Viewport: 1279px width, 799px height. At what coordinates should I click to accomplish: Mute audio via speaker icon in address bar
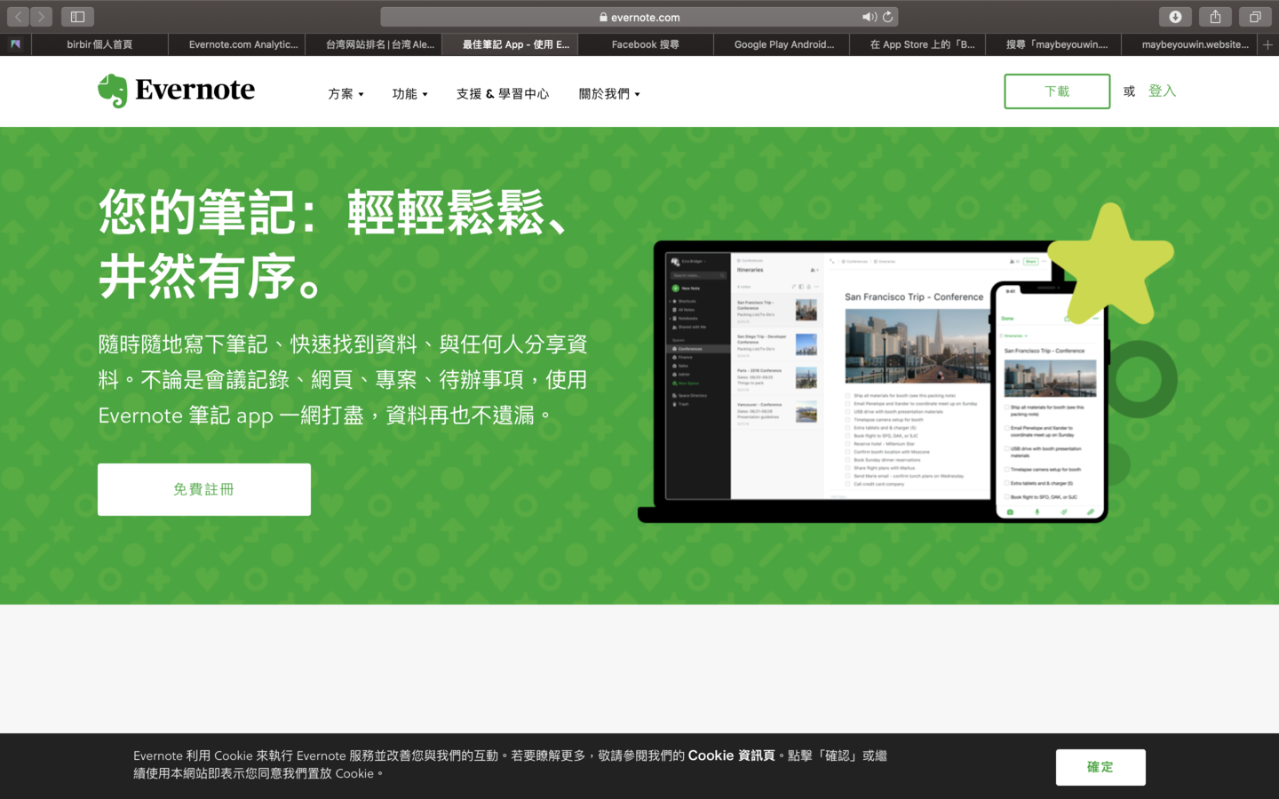pos(869,17)
